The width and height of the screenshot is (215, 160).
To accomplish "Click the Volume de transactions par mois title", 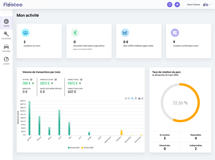I will (41, 72).
